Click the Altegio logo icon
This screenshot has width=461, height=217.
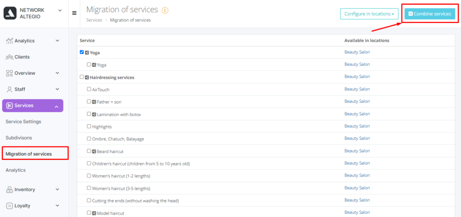(10, 13)
